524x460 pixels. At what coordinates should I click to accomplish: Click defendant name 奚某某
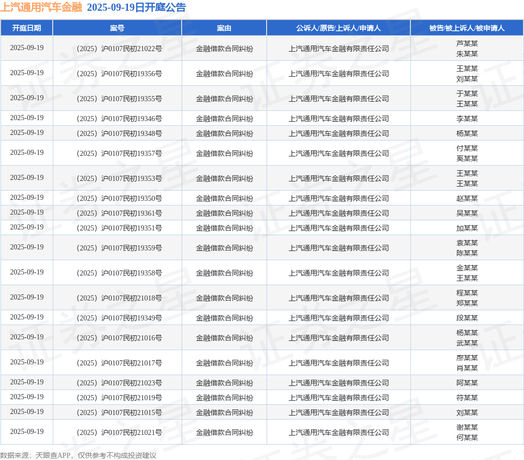click(x=467, y=158)
